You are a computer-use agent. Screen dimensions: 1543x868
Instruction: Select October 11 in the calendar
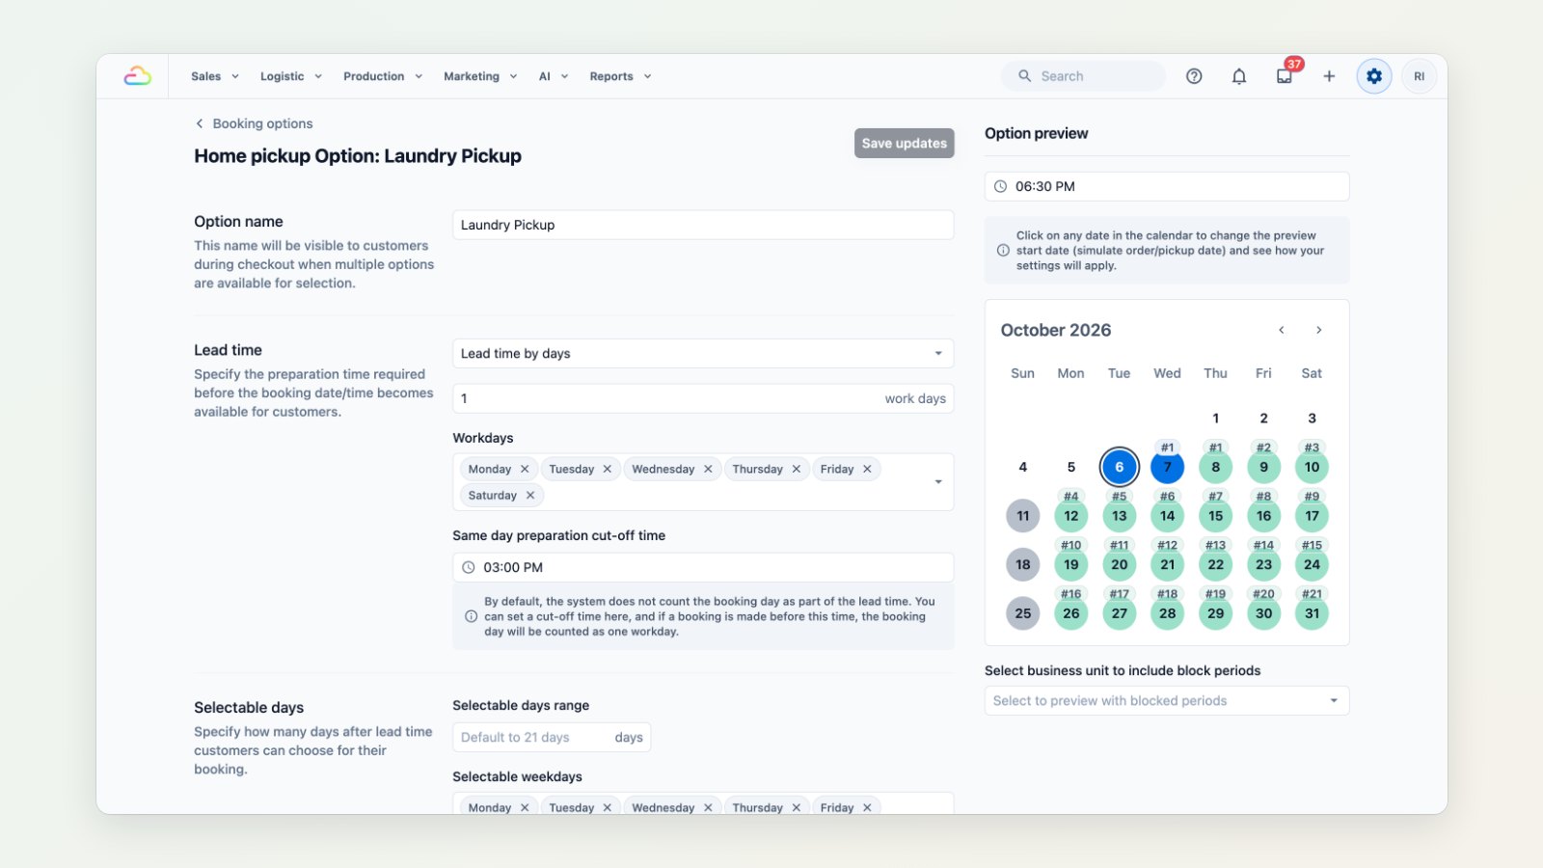1023,516
